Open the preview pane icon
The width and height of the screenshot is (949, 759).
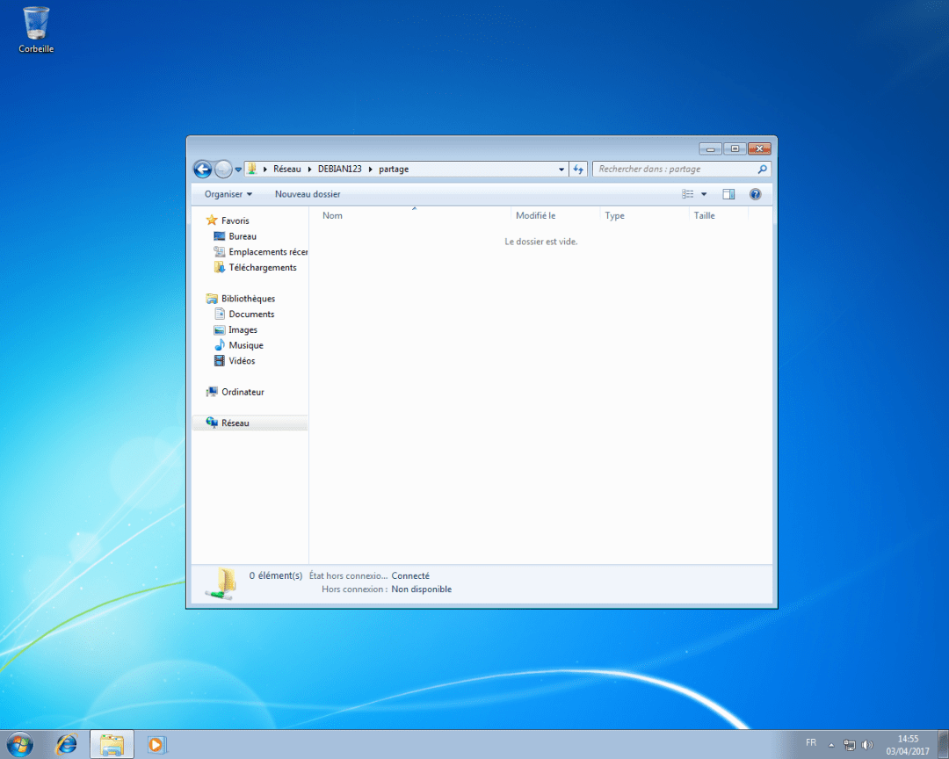pyautogui.click(x=728, y=193)
